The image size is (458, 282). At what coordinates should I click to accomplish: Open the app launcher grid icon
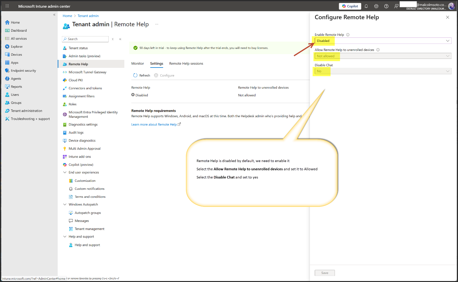7,6
